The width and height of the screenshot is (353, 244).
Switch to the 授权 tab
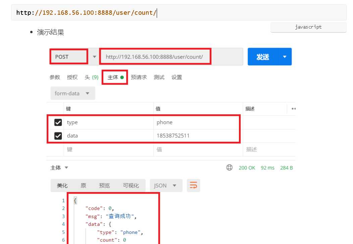(x=72, y=77)
